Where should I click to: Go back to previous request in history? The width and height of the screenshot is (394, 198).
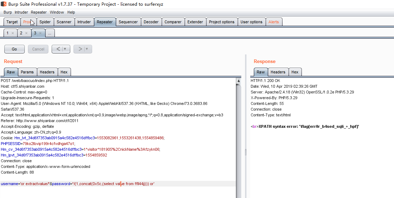pos(58,49)
